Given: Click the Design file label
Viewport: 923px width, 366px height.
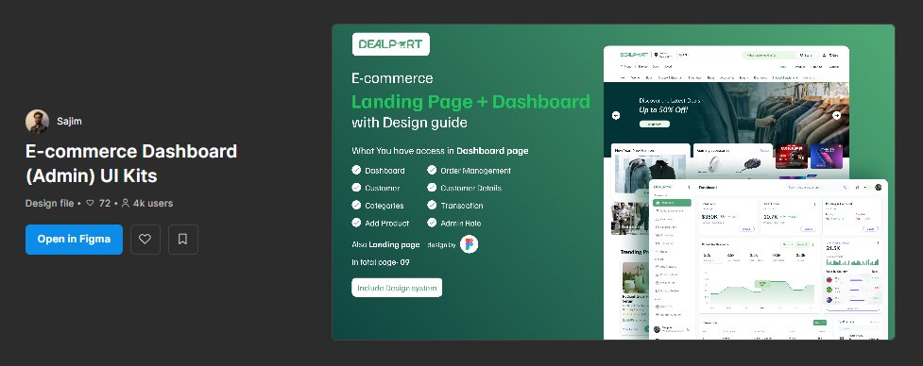Looking at the screenshot, I should click(49, 203).
